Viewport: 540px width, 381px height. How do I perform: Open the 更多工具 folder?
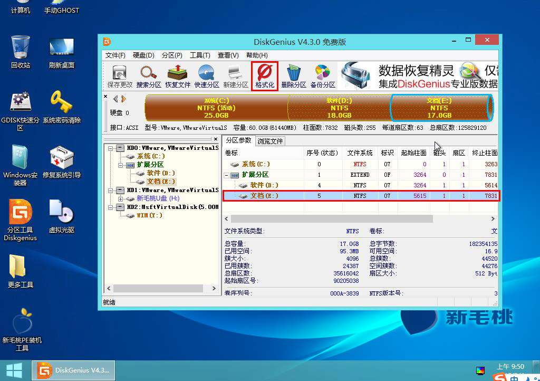pyautogui.click(x=21, y=271)
